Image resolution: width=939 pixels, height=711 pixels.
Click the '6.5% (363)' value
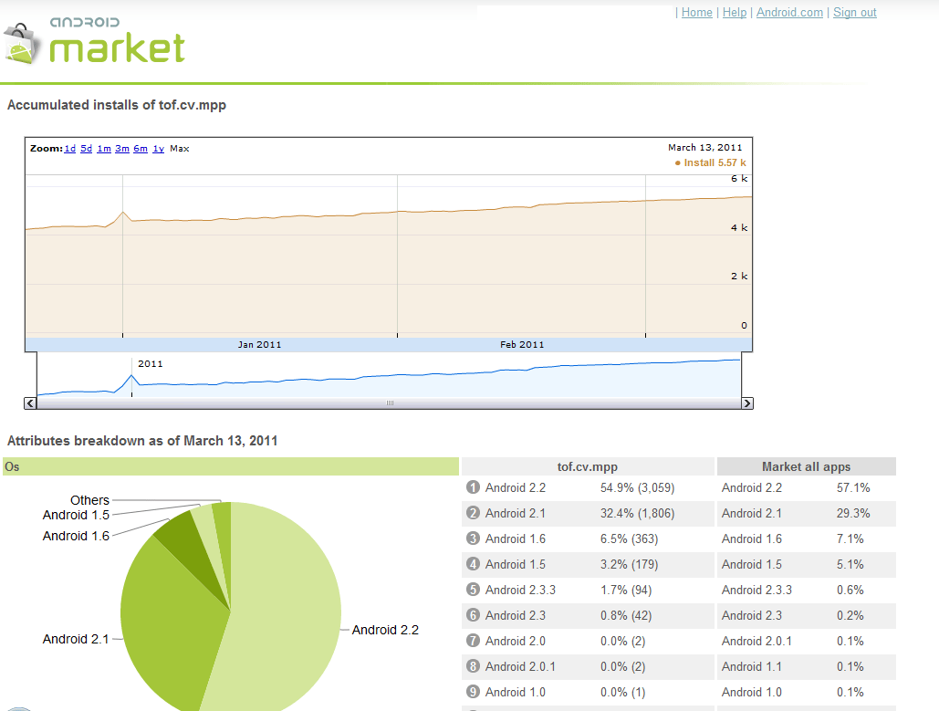pos(629,538)
